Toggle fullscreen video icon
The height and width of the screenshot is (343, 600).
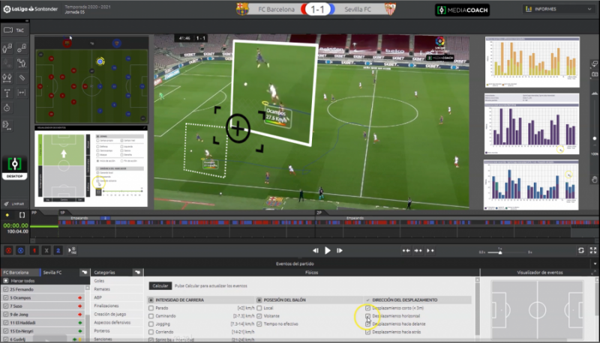pyautogui.click(x=593, y=251)
